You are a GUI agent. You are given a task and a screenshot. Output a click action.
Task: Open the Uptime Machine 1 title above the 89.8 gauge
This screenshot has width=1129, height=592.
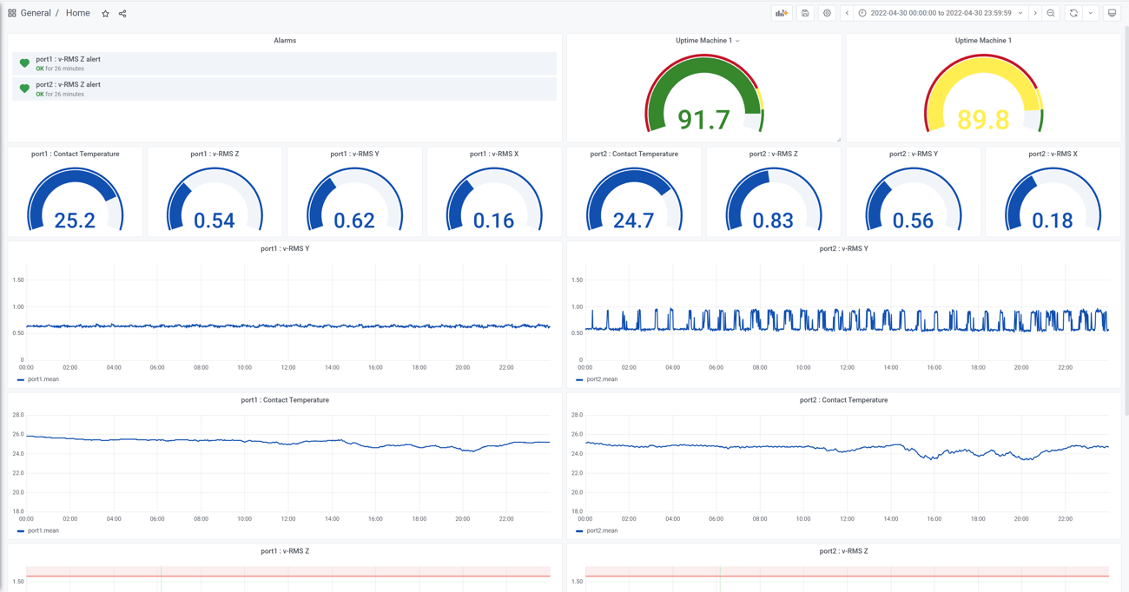pyautogui.click(x=983, y=41)
